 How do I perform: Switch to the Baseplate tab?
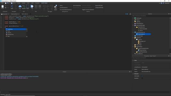(x=5, y=14)
